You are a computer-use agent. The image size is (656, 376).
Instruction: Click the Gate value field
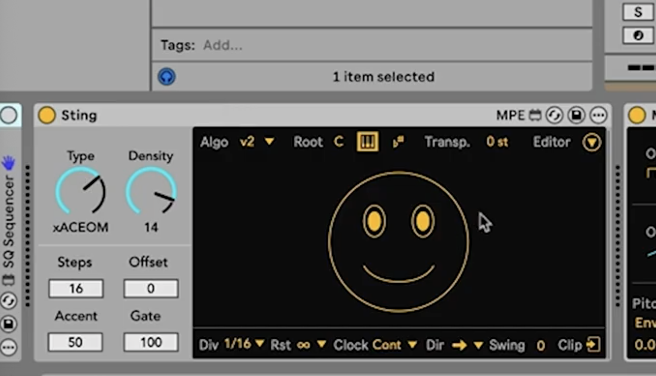(151, 342)
